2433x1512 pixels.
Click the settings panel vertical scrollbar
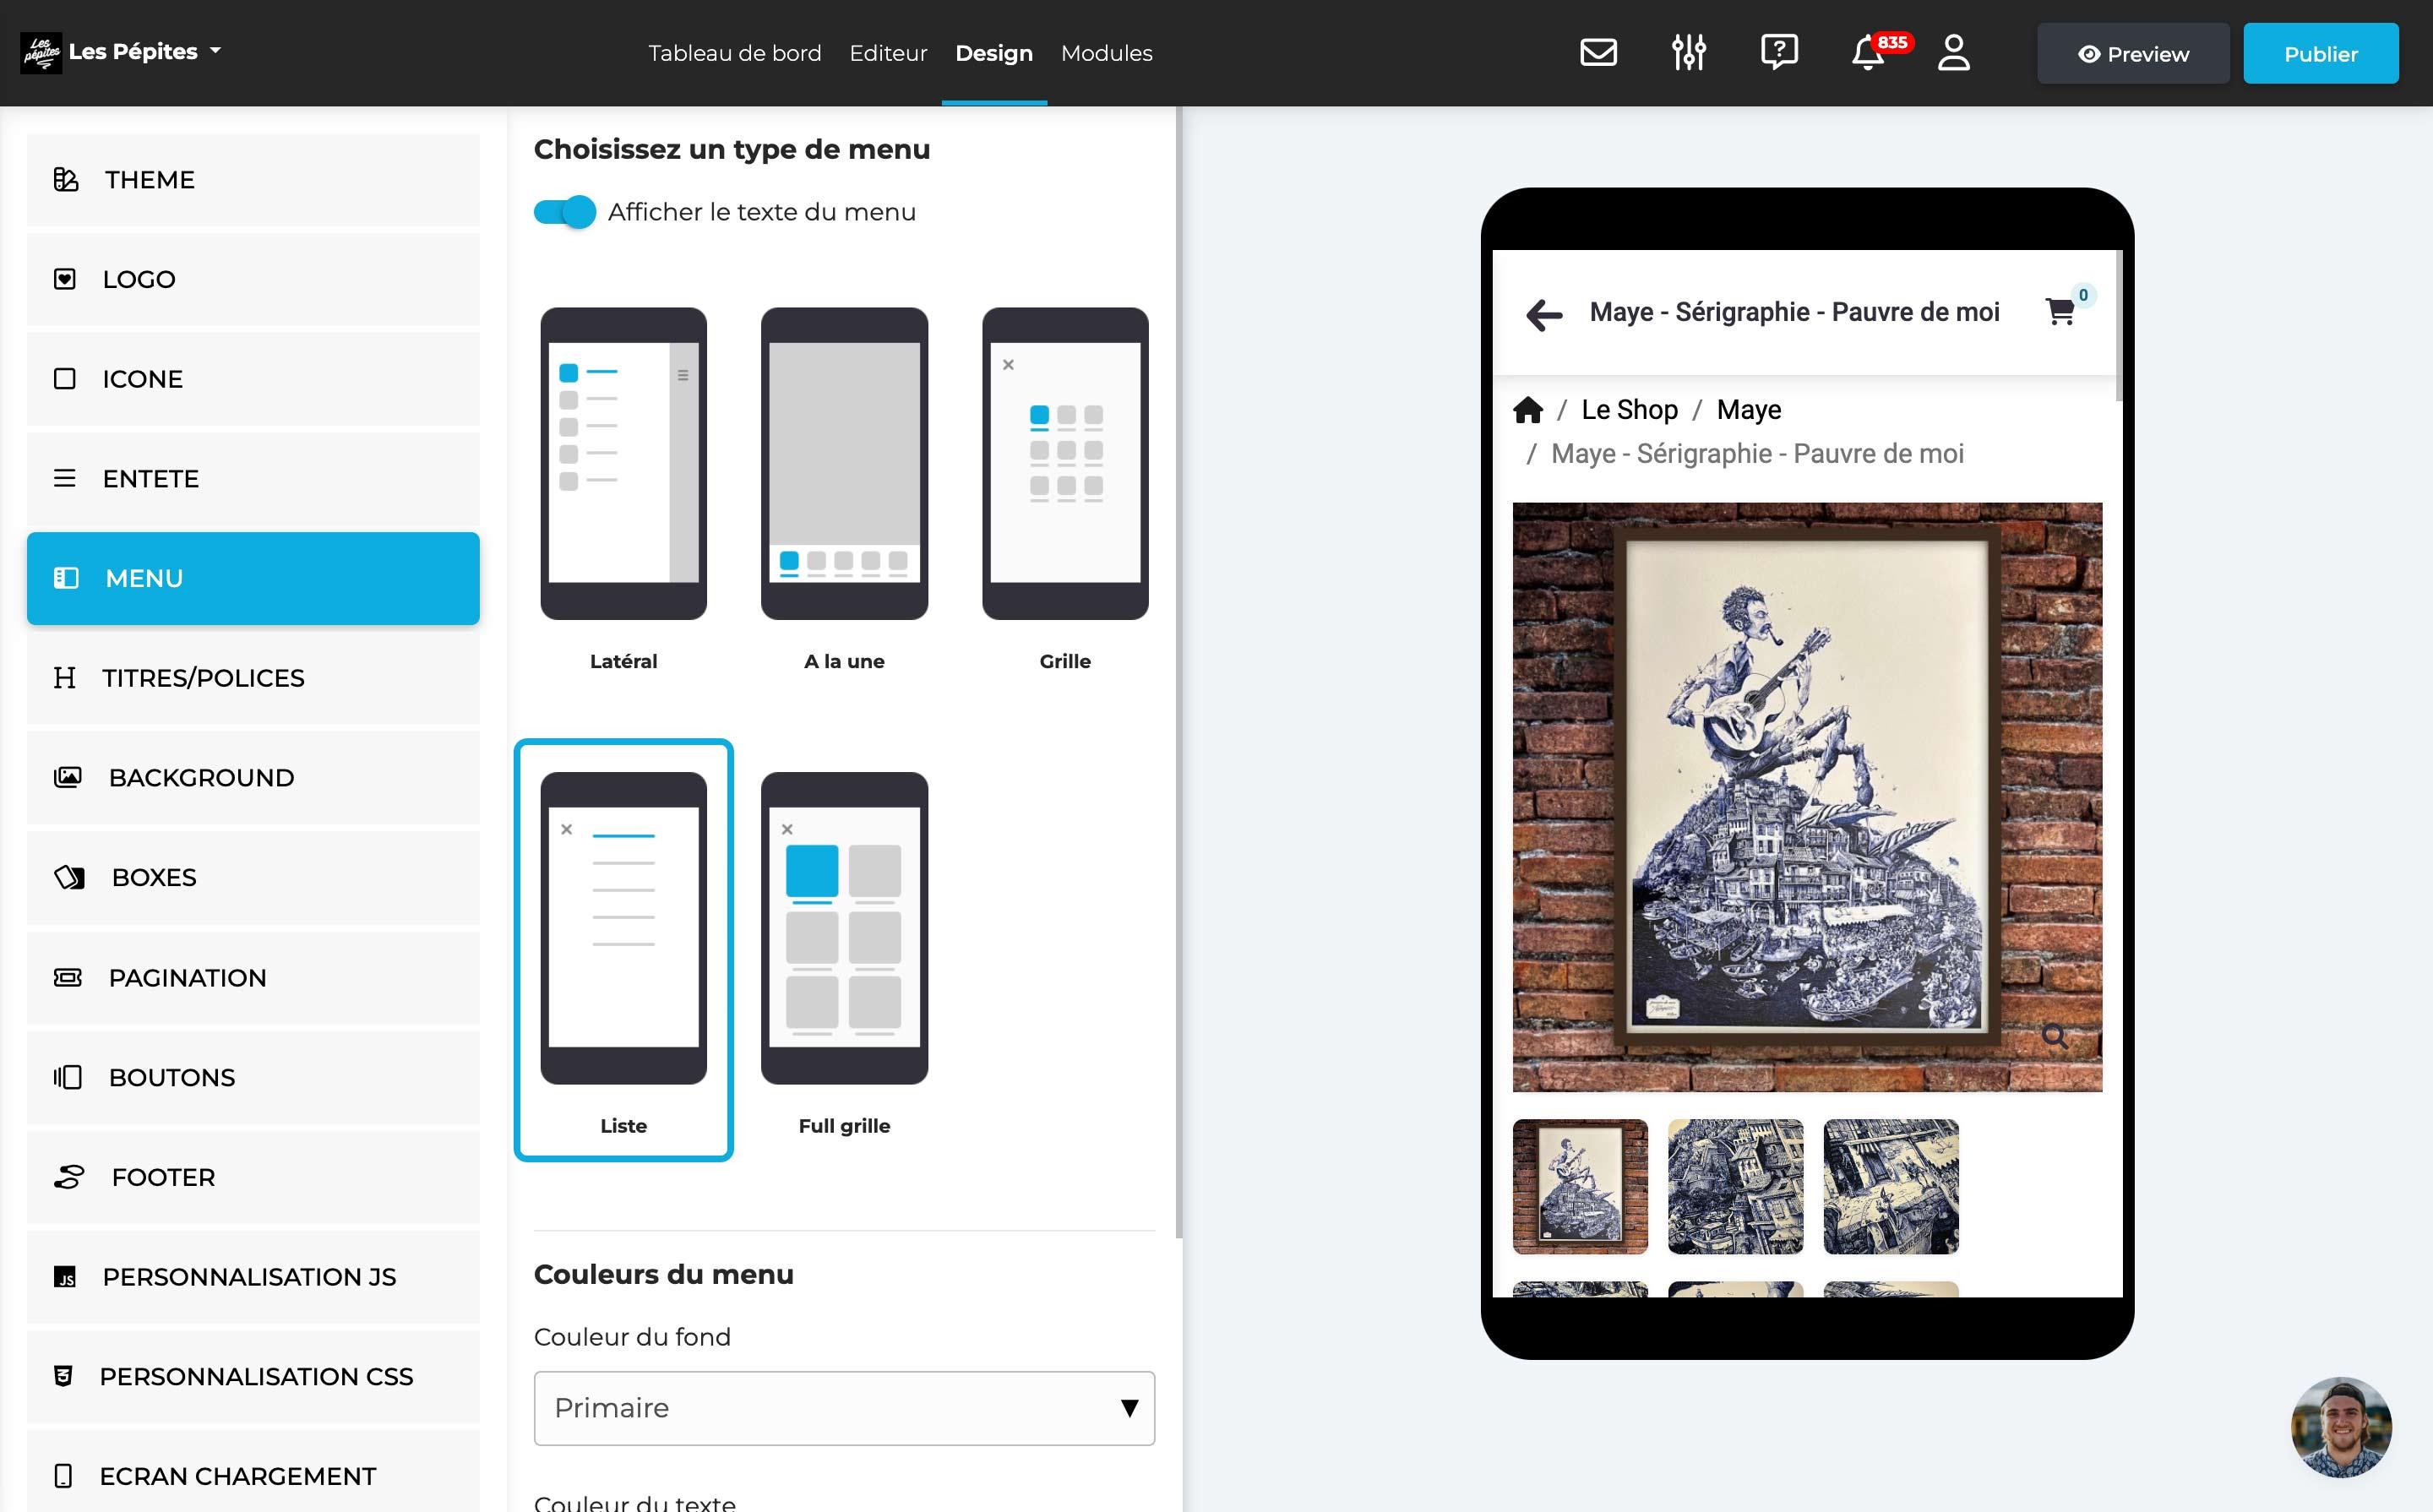click(1179, 672)
